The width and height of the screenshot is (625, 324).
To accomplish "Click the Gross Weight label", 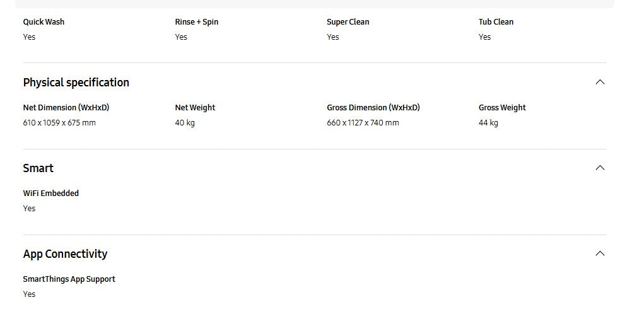I will point(502,108).
